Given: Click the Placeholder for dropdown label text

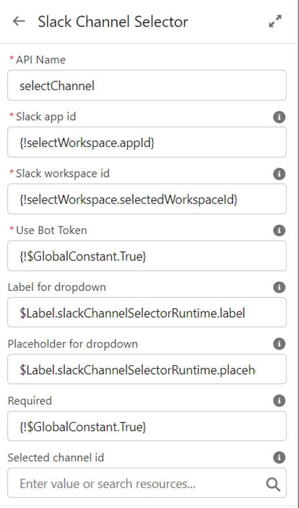Looking at the screenshot, I should tap(73, 344).
